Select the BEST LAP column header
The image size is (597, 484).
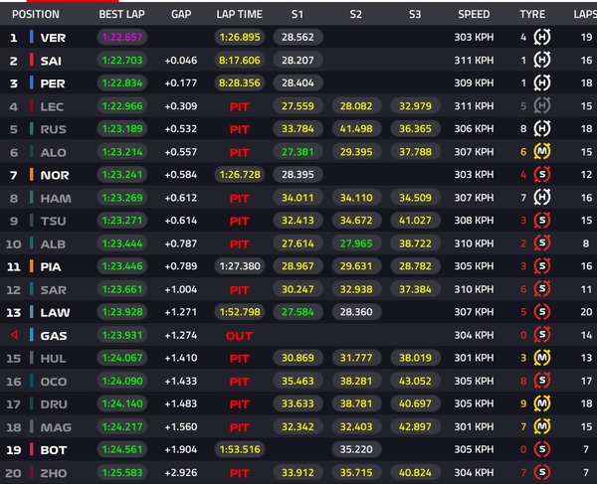[121, 15]
